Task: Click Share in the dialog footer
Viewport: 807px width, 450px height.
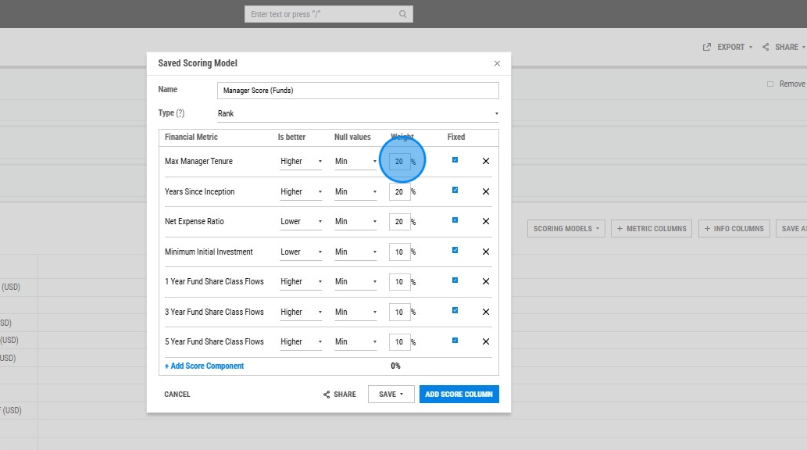Action: click(340, 395)
